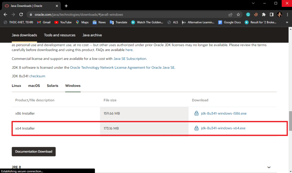Toggle the browser side panel
The image size is (292, 173).
coord(271,14)
